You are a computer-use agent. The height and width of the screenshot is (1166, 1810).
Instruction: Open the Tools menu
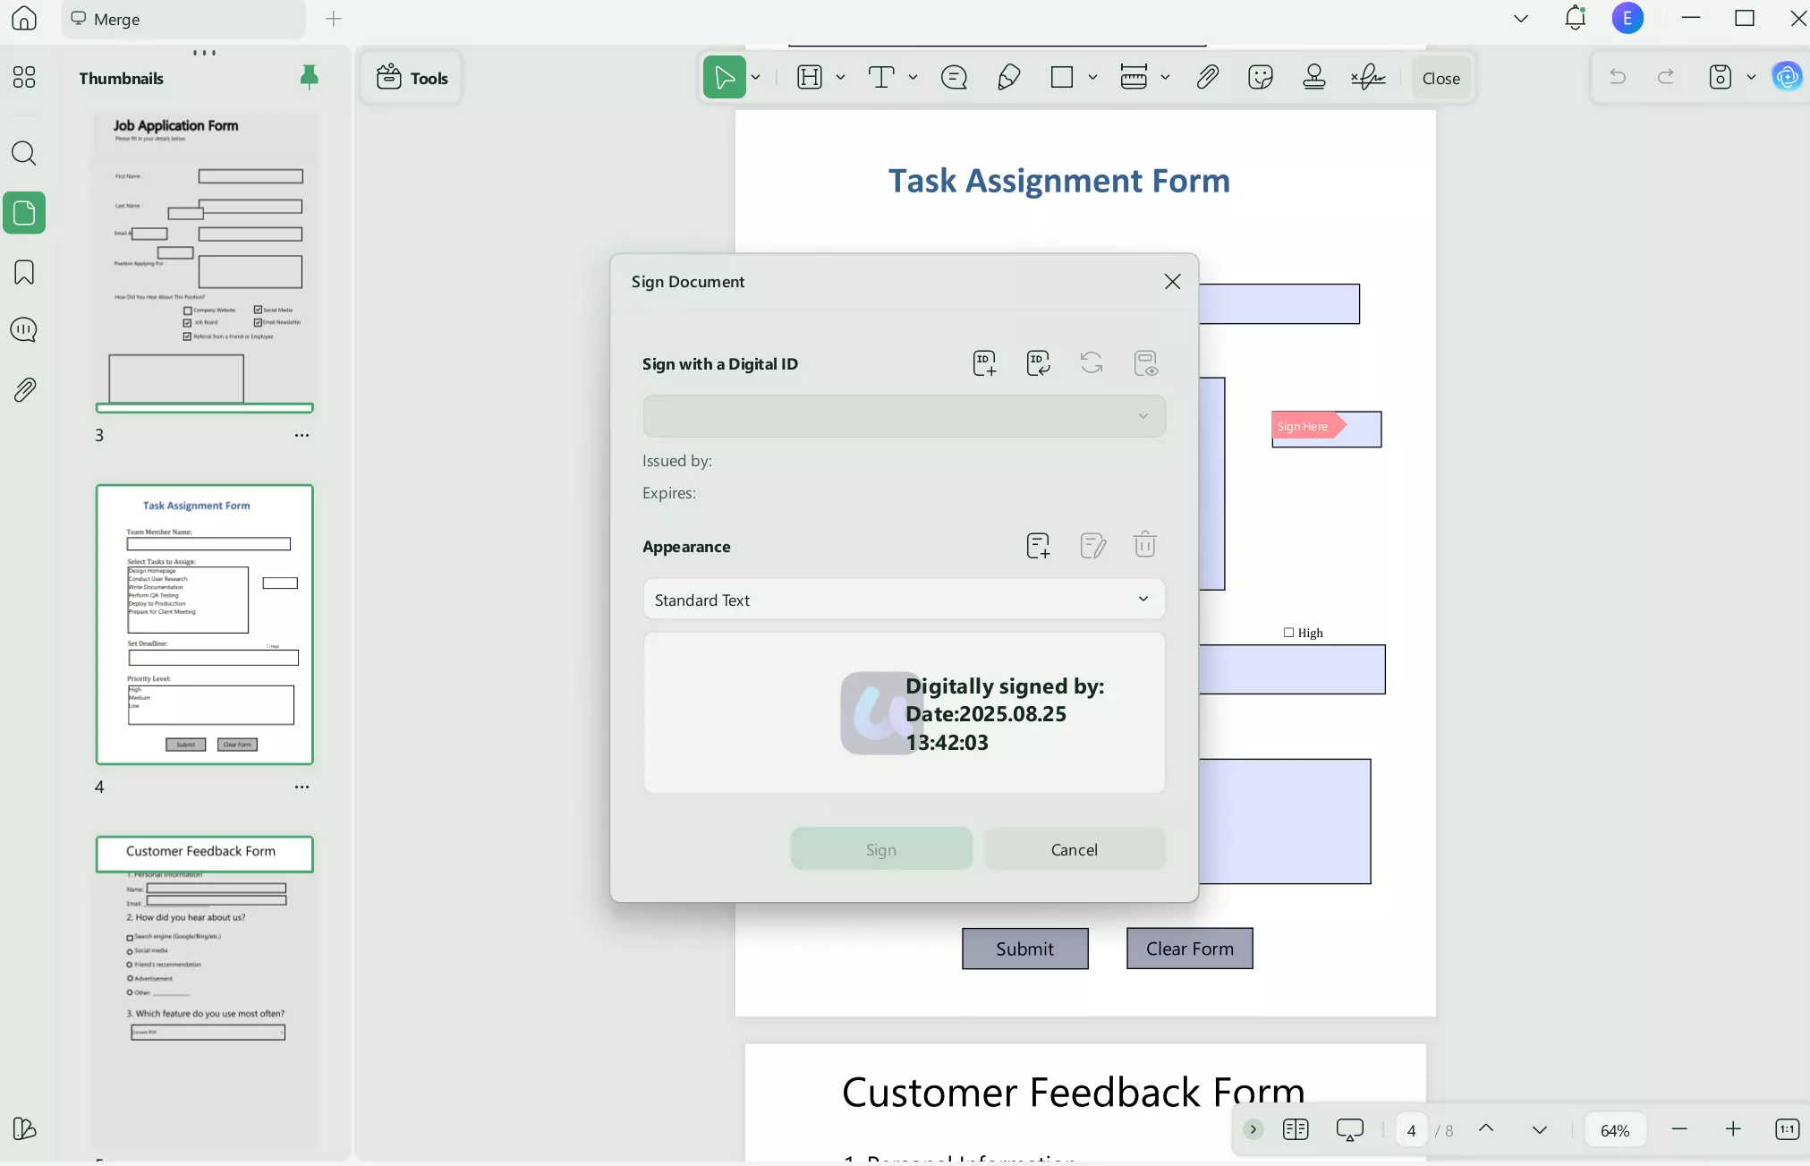412,78
